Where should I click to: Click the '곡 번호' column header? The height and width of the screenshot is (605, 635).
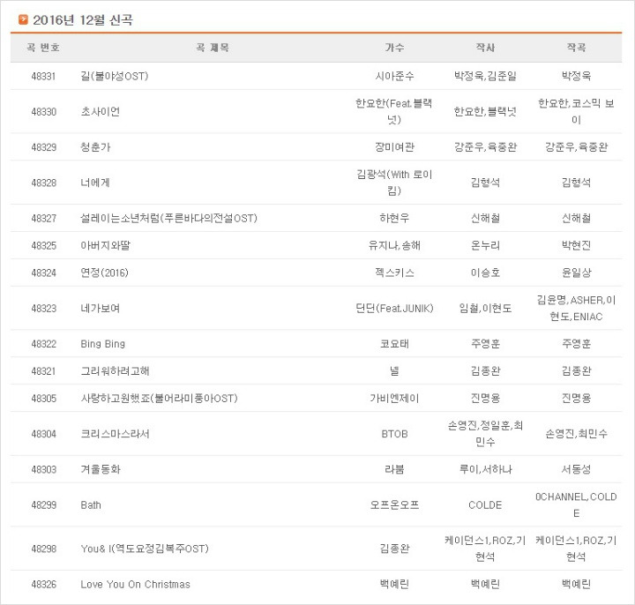[43, 48]
